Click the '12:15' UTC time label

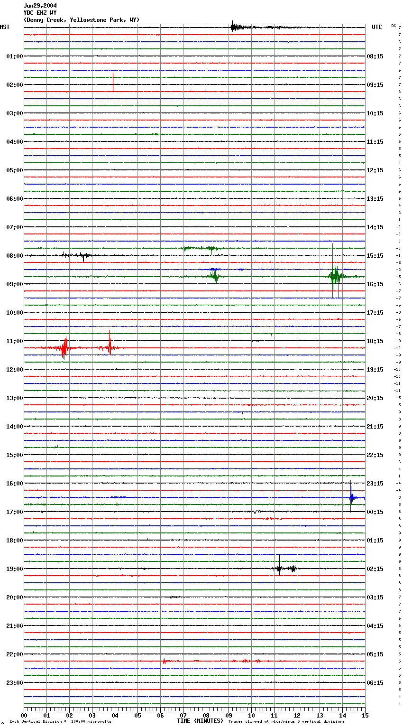coord(375,170)
